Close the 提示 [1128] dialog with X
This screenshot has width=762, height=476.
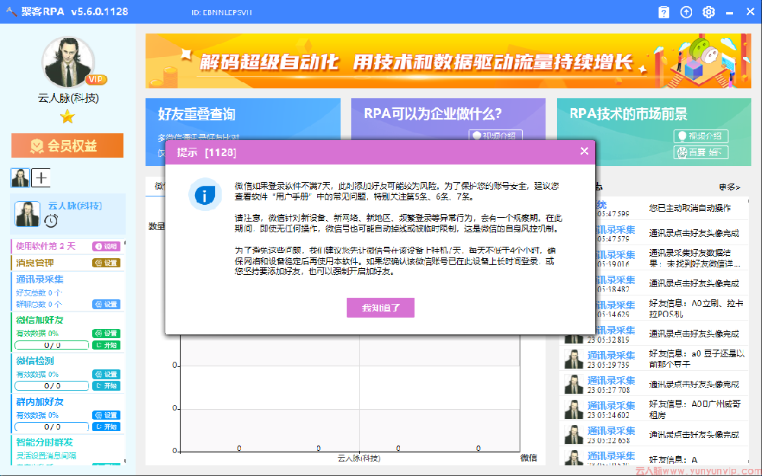(x=584, y=151)
